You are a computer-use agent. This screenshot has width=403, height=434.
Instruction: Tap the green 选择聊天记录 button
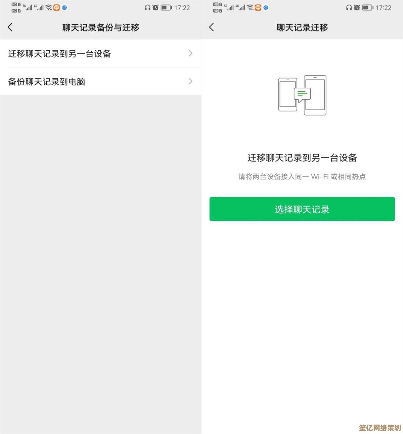coord(302,209)
